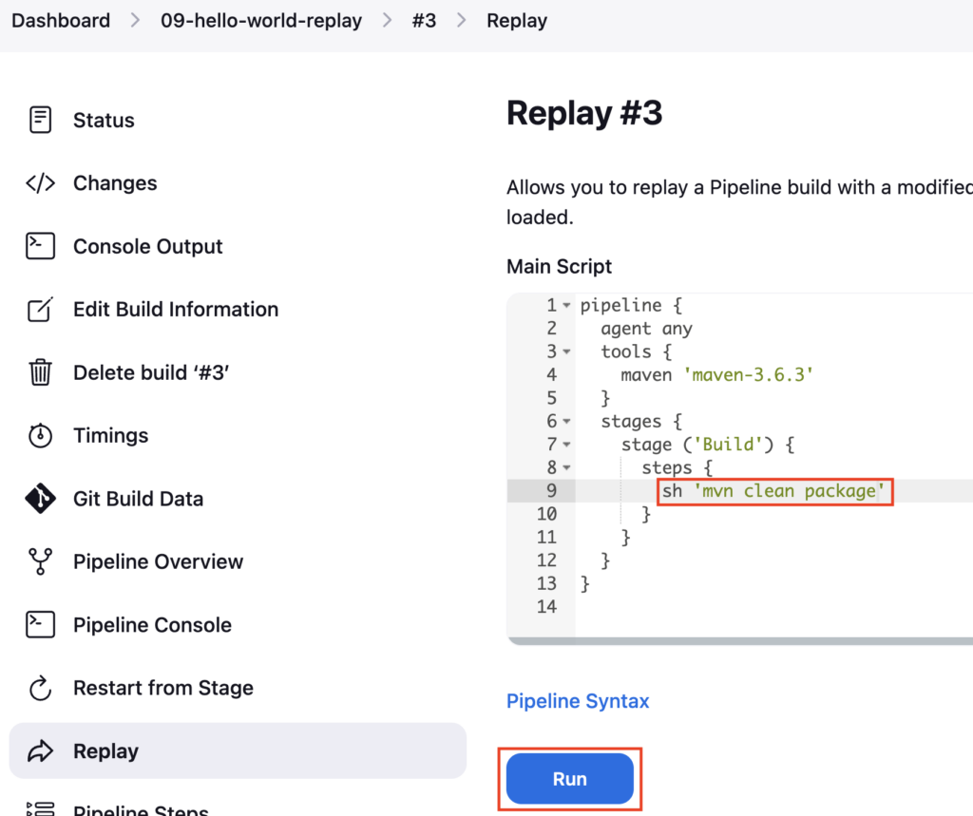Click the Edit Build Information pencil icon
The height and width of the screenshot is (816, 973).
pos(40,309)
